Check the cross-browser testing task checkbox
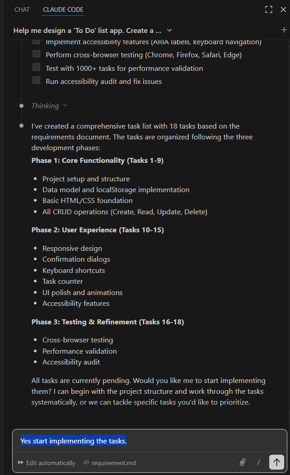The height and width of the screenshot is (475, 290). pos(37,54)
